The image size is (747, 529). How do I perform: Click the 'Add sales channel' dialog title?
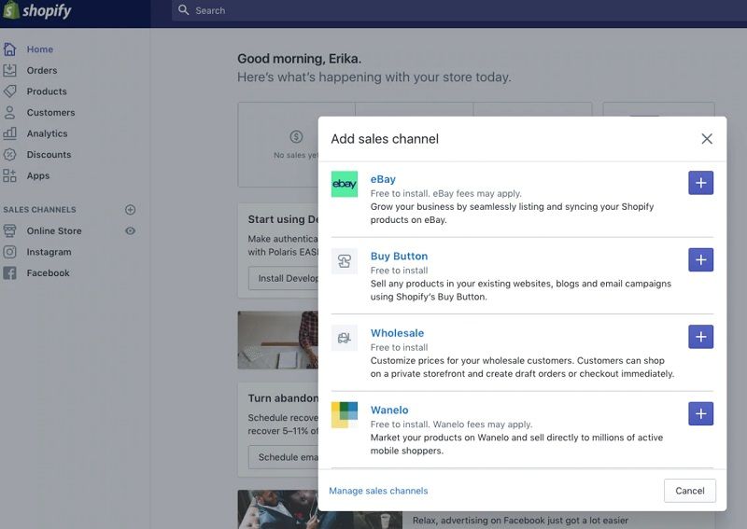pos(385,139)
